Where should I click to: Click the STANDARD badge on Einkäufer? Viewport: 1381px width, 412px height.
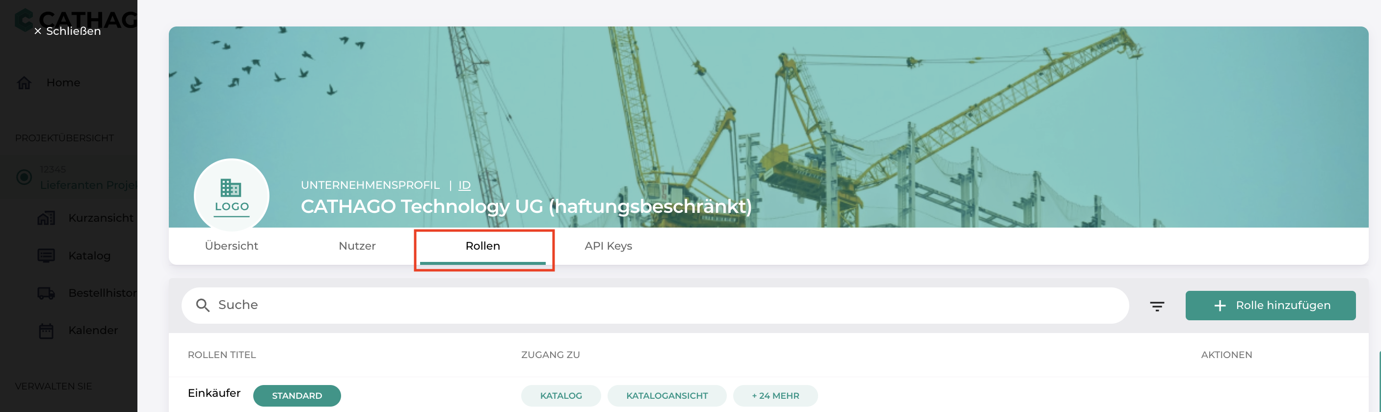click(297, 395)
